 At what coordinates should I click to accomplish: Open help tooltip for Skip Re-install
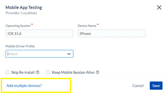(x=37, y=72)
